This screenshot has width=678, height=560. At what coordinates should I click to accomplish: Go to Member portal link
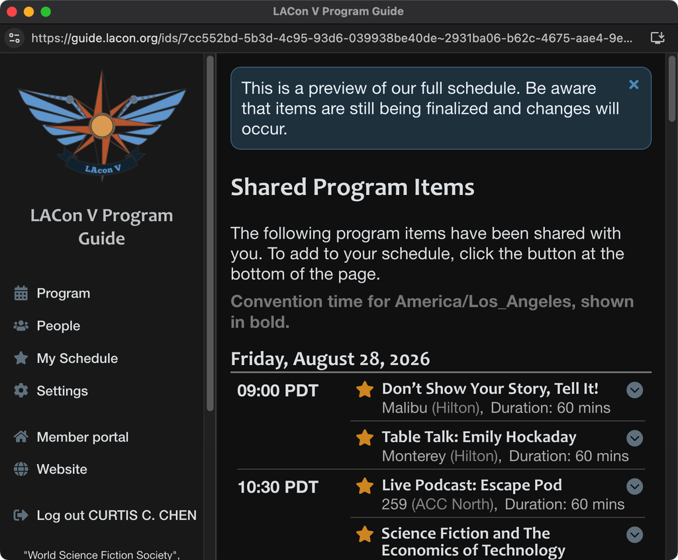83,437
